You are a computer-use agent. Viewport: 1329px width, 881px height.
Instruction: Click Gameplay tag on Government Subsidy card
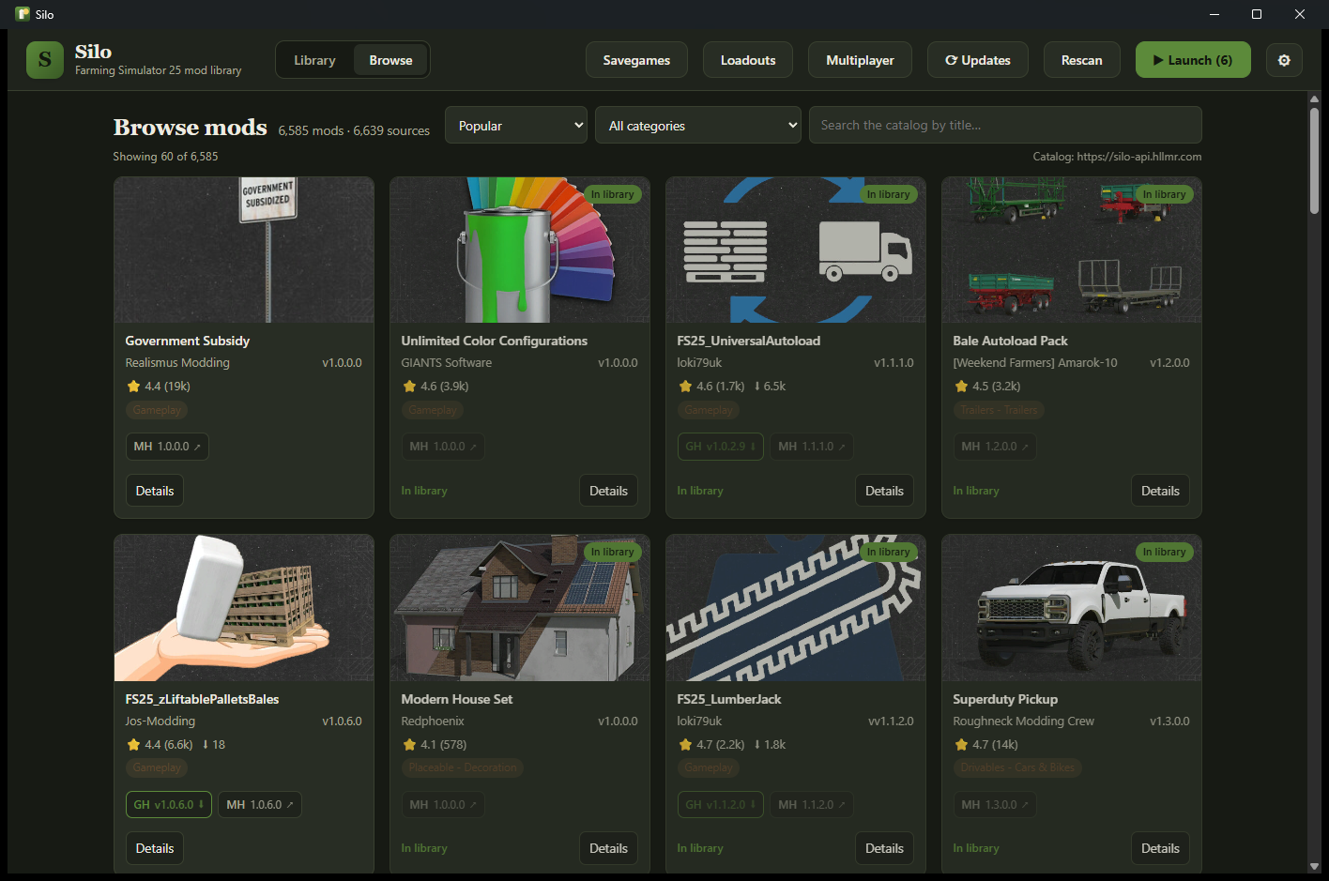click(157, 410)
